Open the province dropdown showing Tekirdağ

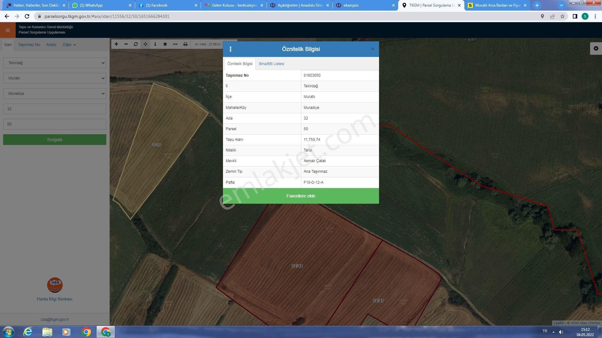point(55,63)
